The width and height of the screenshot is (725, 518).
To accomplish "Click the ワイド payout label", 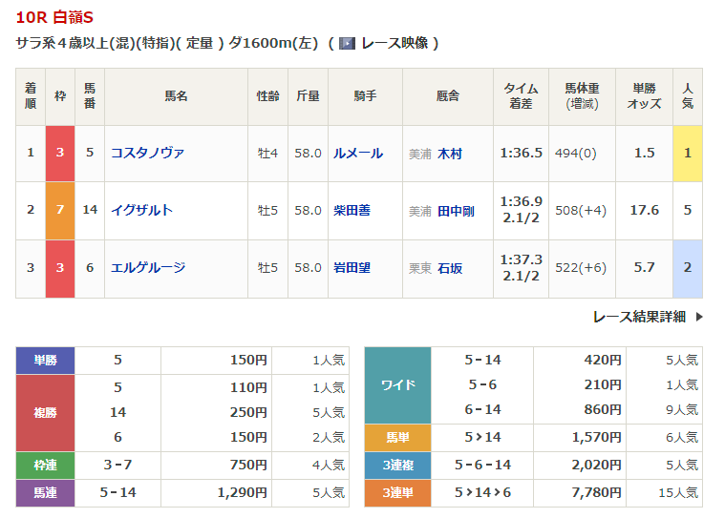I will [x=397, y=384].
